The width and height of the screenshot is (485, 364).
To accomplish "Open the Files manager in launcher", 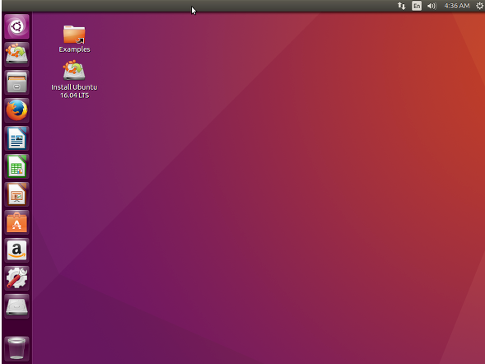I will 16,82.
